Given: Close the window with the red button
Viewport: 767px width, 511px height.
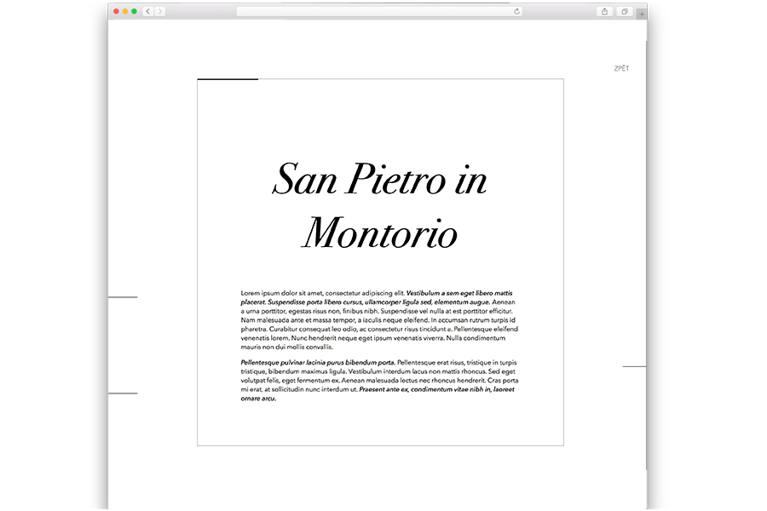Looking at the screenshot, I should [x=117, y=11].
